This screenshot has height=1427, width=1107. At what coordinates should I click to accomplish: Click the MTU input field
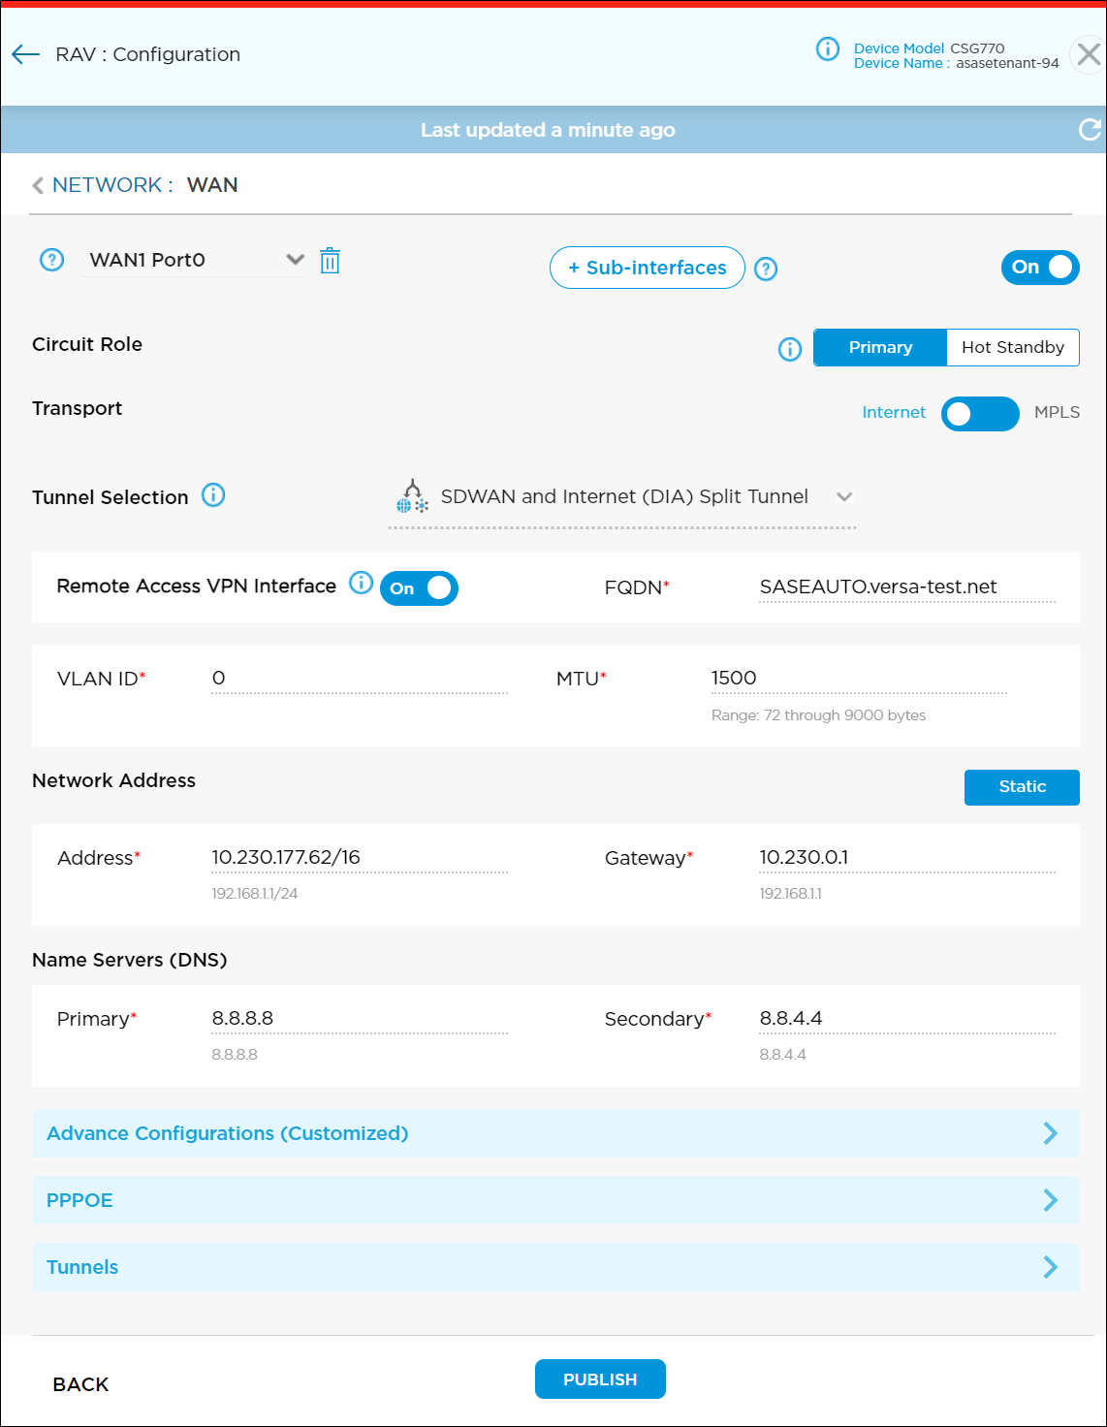pos(858,679)
